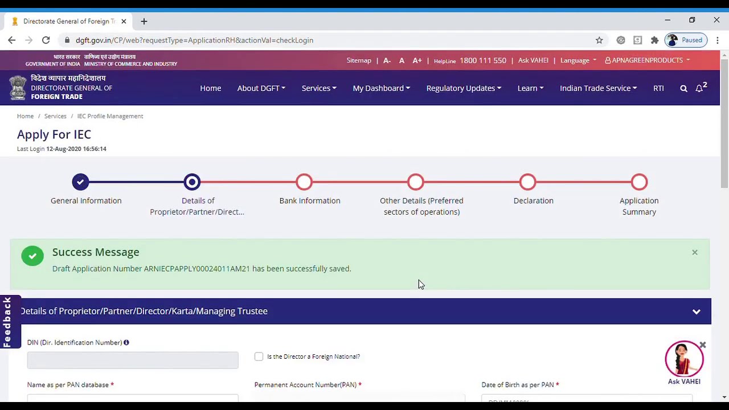Click the 'Apply For IEC' heading text
729x410 pixels.
coord(54,134)
